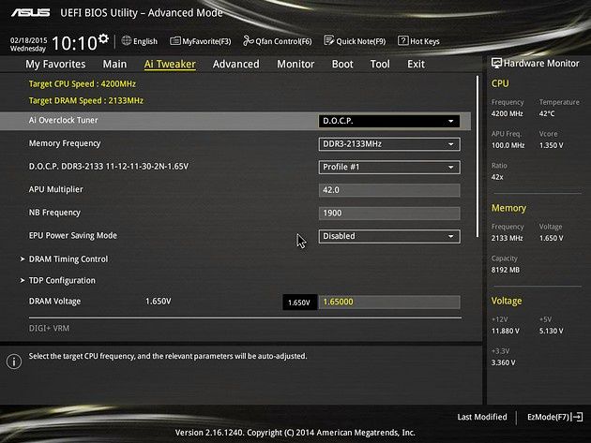Select D.O.C.P. DDR3-2133 11-12-11-30-2N-1.65V label

click(x=109, y=167)
